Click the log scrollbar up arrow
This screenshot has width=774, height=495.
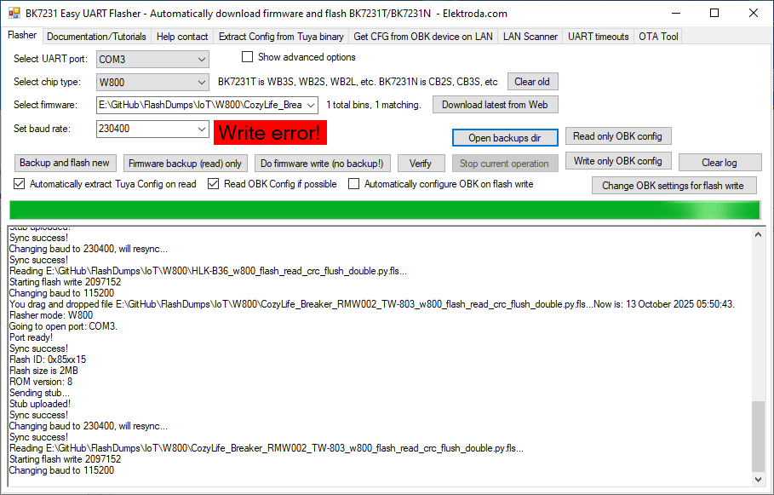coord(758,234)
